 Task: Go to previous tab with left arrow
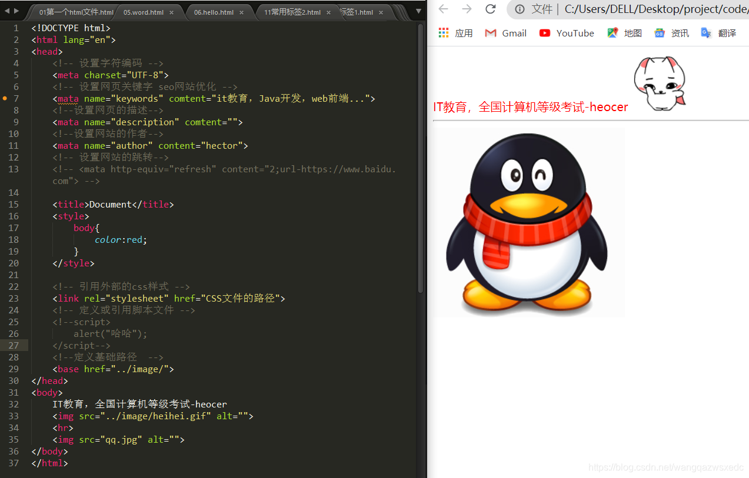pos(7,11)
